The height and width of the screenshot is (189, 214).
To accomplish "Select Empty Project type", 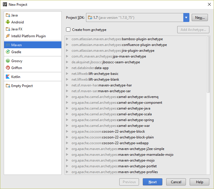I will click(x=33, y=86).
